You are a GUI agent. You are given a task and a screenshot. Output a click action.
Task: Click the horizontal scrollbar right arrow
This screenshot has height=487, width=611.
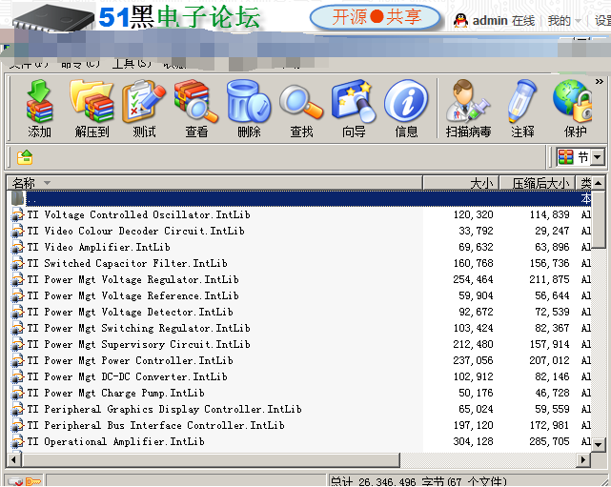click(583, 459)
